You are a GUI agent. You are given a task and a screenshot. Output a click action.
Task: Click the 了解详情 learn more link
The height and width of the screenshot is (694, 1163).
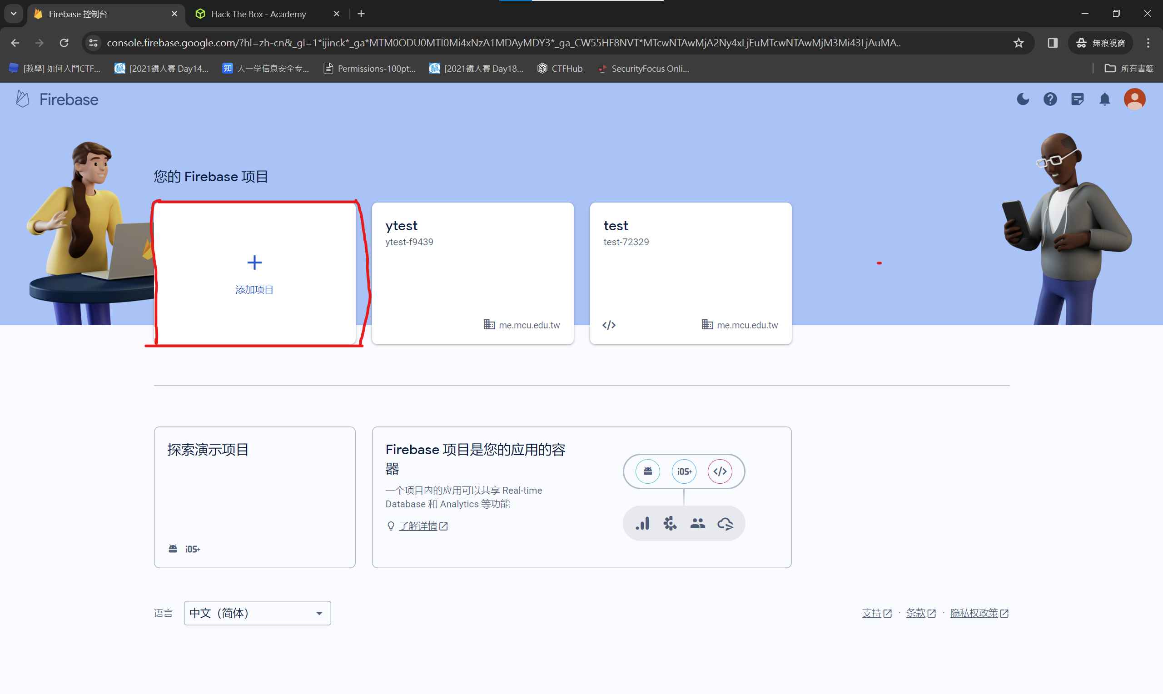[418, 526]
